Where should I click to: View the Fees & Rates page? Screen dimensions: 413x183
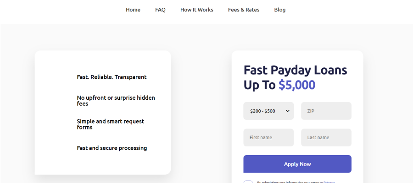244,10
